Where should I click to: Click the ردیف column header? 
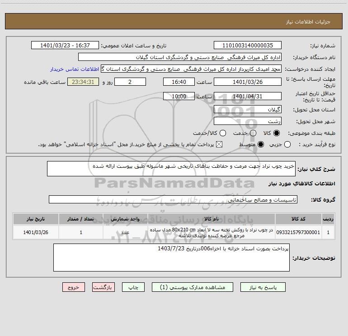pos(328,219)
